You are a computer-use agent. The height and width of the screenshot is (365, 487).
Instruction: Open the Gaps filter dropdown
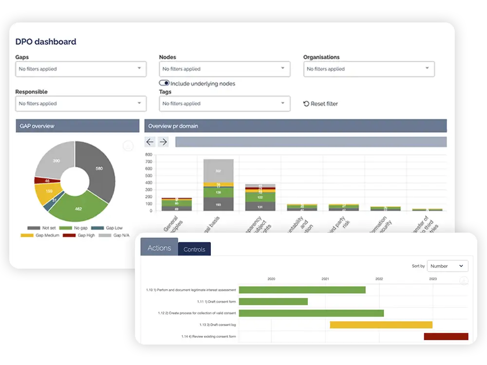point(81,69)
